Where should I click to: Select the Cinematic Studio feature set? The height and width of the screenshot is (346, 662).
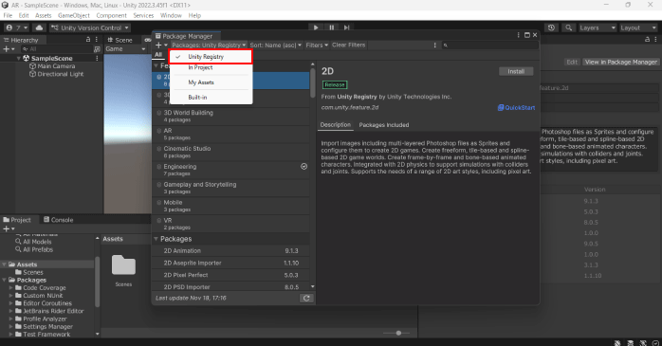[230, 152]
